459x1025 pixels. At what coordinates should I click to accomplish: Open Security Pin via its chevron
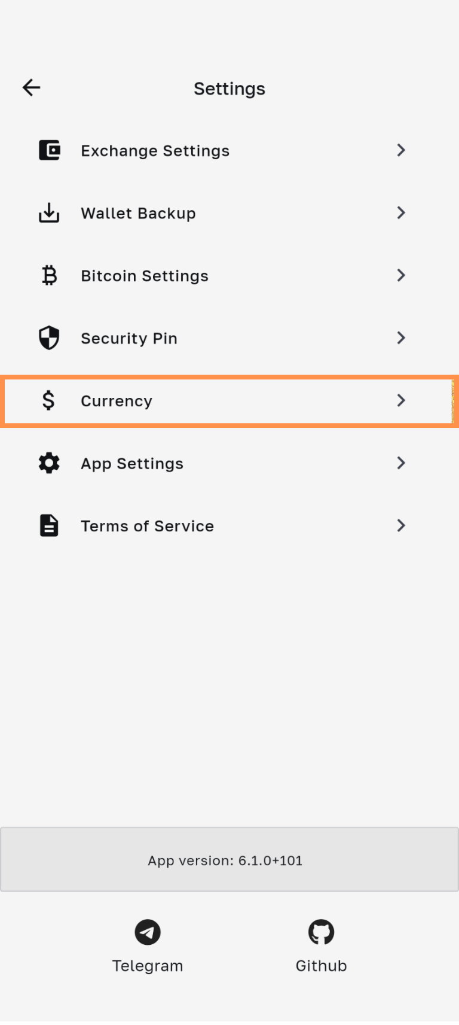pyautogui.click(x=401, y=338)
